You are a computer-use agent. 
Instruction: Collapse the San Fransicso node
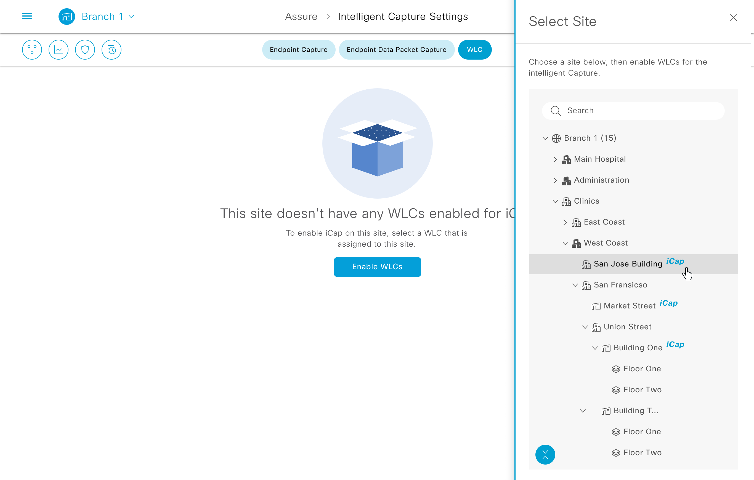[575, 285]
